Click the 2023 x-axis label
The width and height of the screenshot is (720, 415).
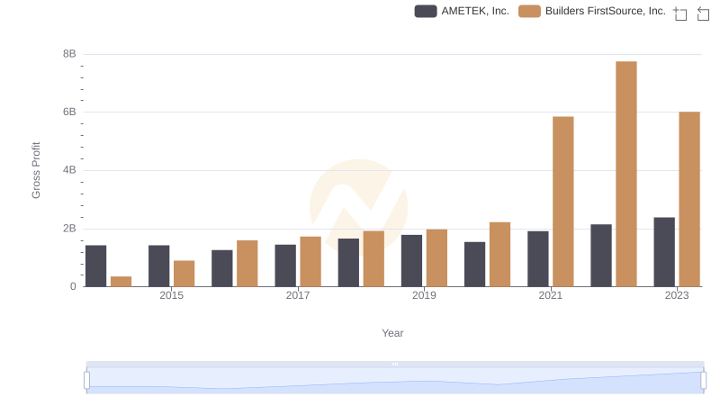pos(677,295)
